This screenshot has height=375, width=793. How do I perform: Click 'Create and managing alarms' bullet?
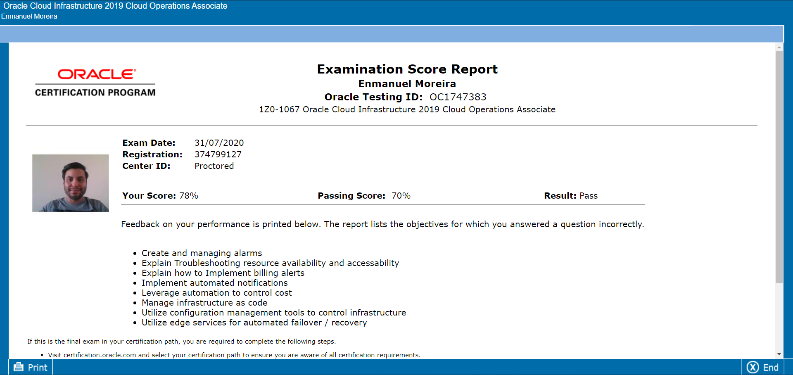pos(202,253)
